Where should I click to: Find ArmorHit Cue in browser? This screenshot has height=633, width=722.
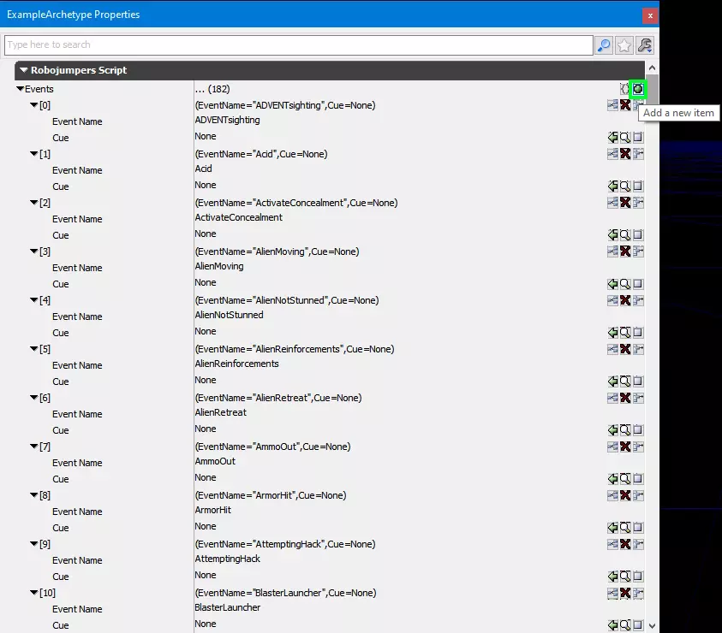click(x=625, y=527)
